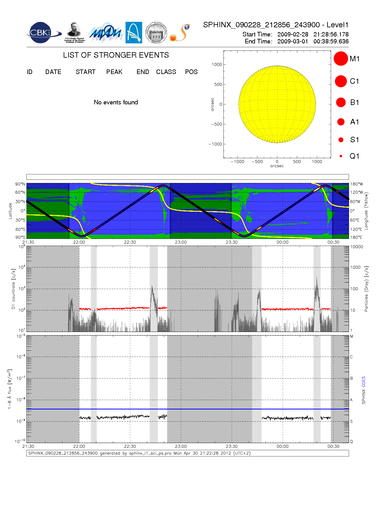This screenshot has width=376, height=532.
Task: Click the empty bar above the orbit map
Action: pos(188,177)
